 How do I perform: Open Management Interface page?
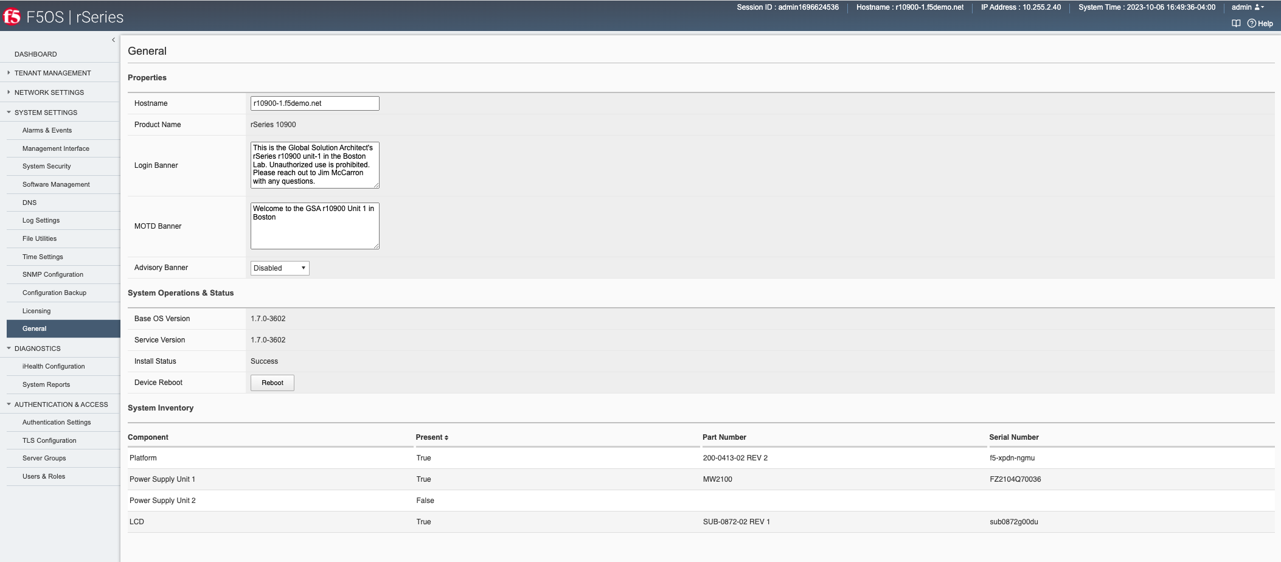(x=56, y=148)
